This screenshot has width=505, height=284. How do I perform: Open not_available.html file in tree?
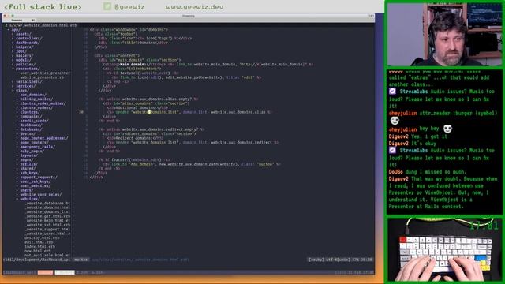tap(47, 255)
